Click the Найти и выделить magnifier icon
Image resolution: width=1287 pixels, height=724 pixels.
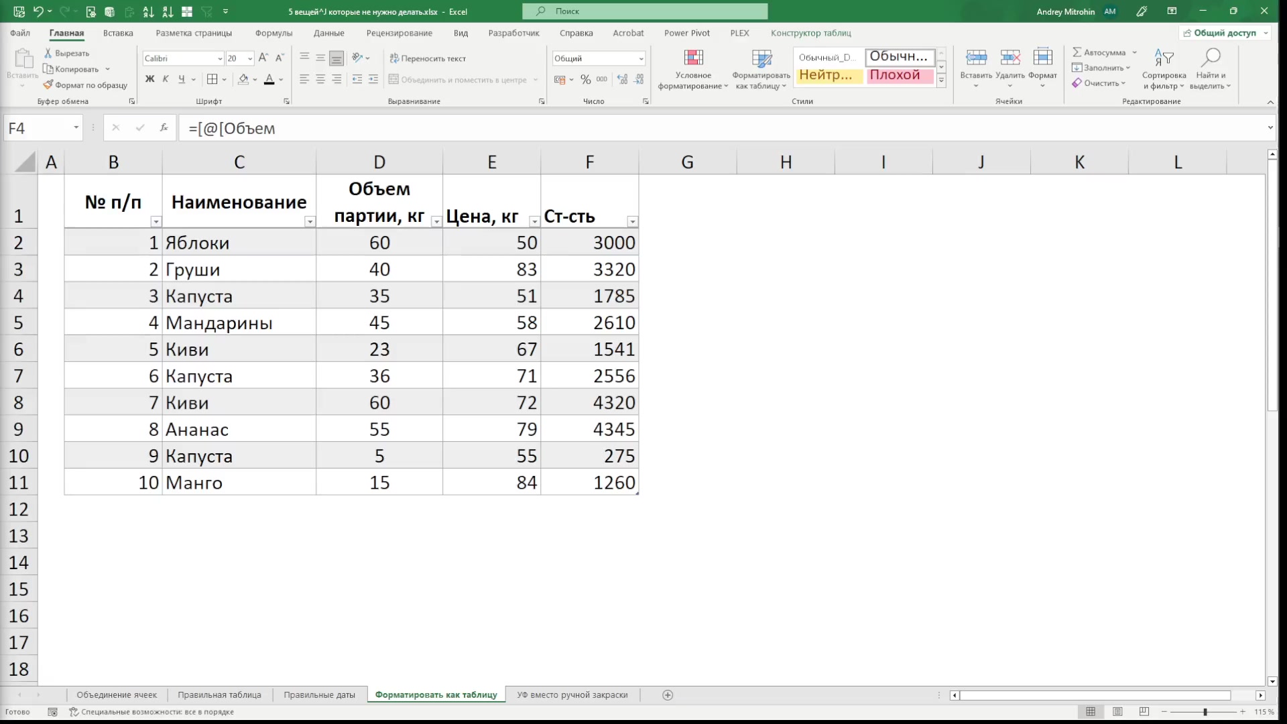coord(1211,58)
